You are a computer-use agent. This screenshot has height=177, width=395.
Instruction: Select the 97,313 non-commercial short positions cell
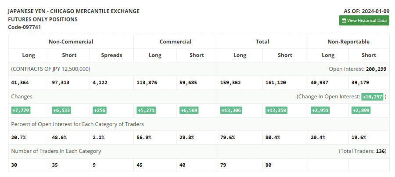click(x=61, y=82)
